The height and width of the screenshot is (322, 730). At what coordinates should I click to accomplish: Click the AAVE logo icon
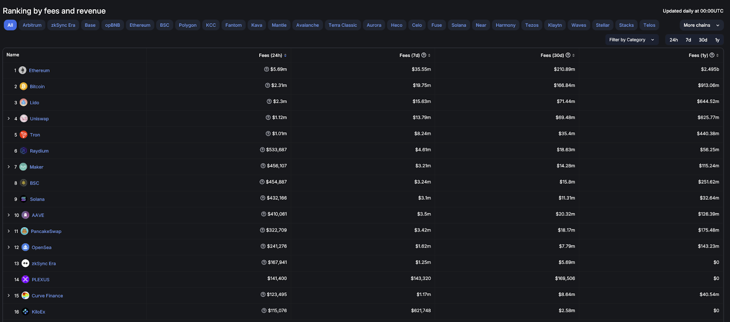point(26,215)
